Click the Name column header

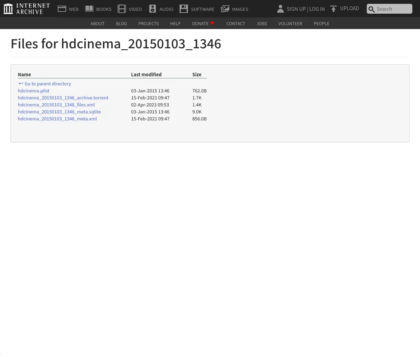(x=24, y=75)
